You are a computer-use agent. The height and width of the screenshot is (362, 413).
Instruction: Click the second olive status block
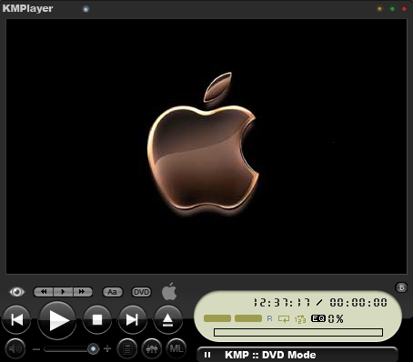[x=248, y=318]
